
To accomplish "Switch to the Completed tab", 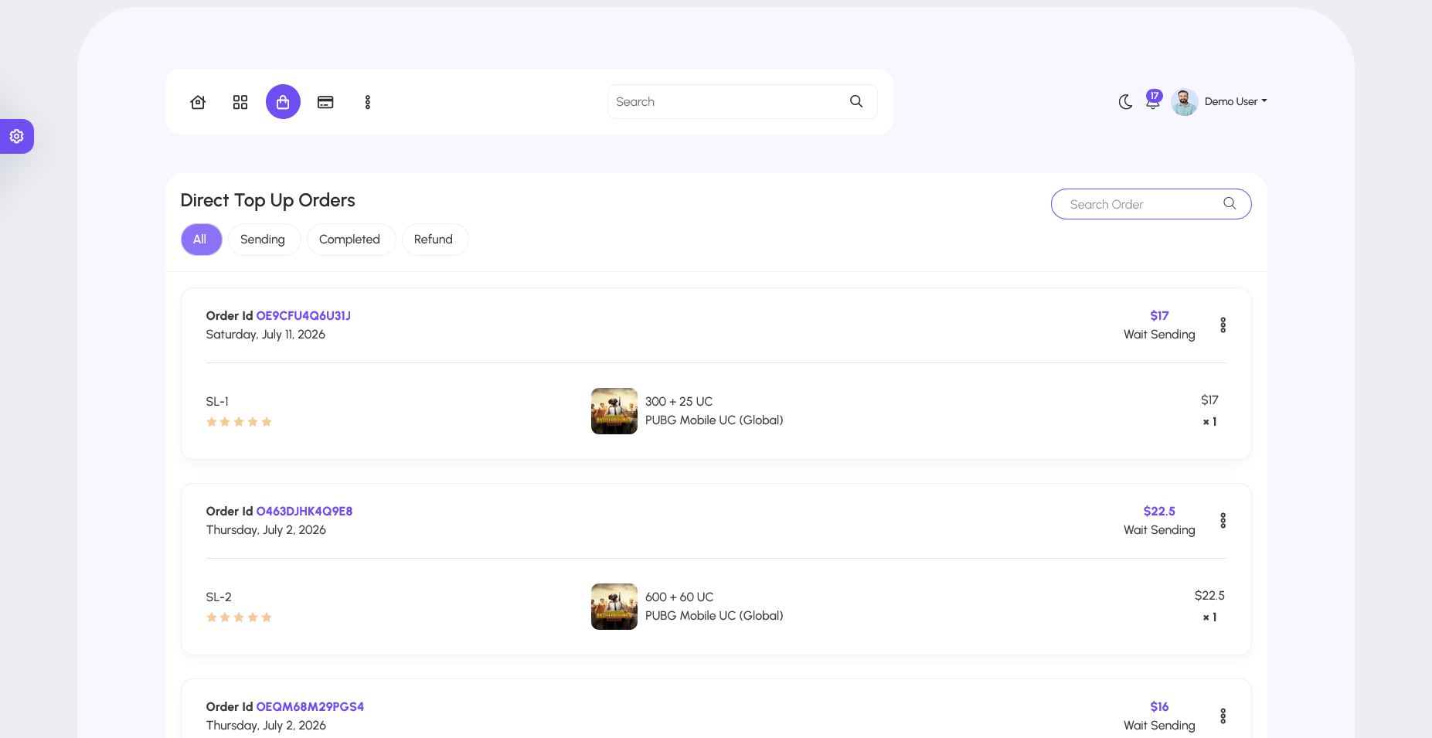I will pos(350,240).
